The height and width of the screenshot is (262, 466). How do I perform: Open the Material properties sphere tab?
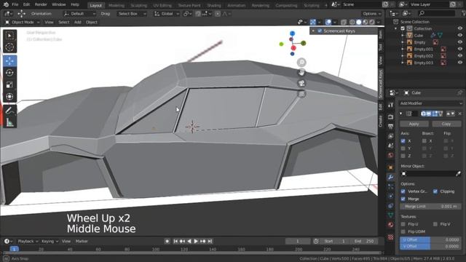tap(390, 225)
